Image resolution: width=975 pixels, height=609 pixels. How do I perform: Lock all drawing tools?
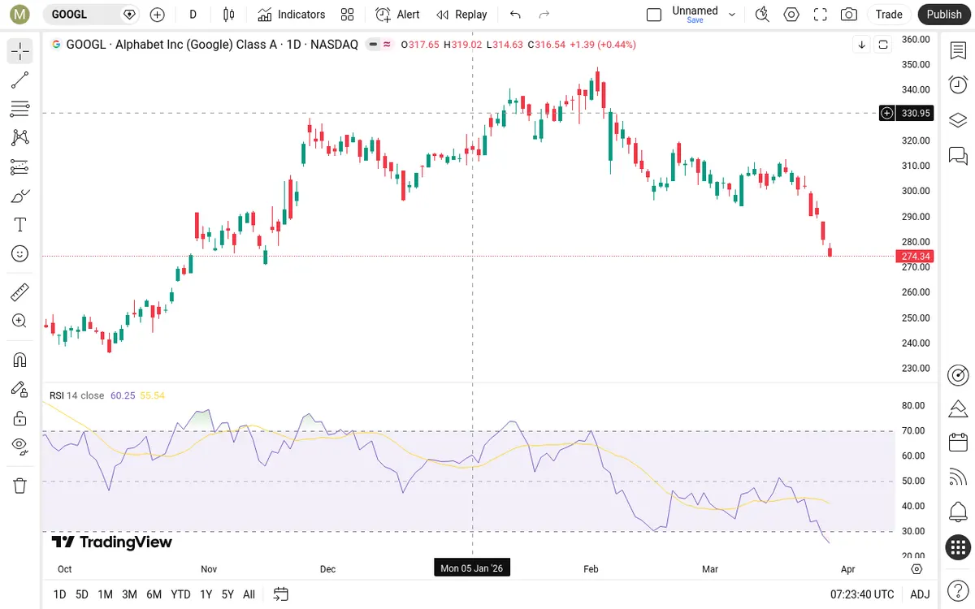coord(20,418)
